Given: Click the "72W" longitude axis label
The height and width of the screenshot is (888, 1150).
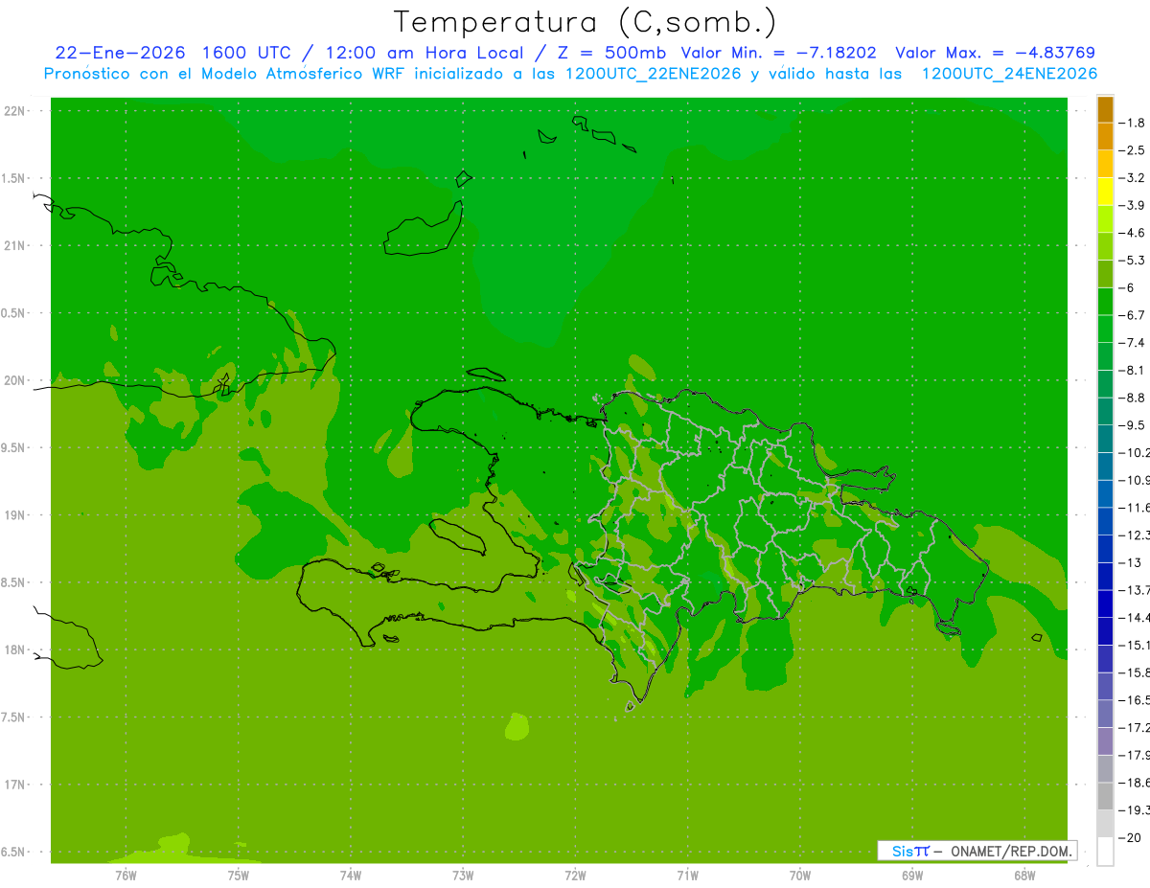Looking at the screenshot, I should (x=575, y=876).
